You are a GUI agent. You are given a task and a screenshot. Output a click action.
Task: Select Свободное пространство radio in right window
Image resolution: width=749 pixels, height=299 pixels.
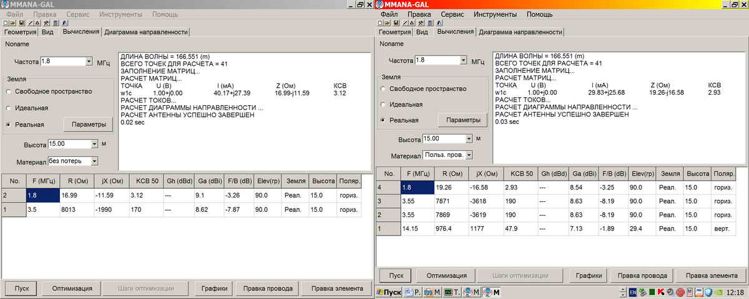(x=383, y=88)
